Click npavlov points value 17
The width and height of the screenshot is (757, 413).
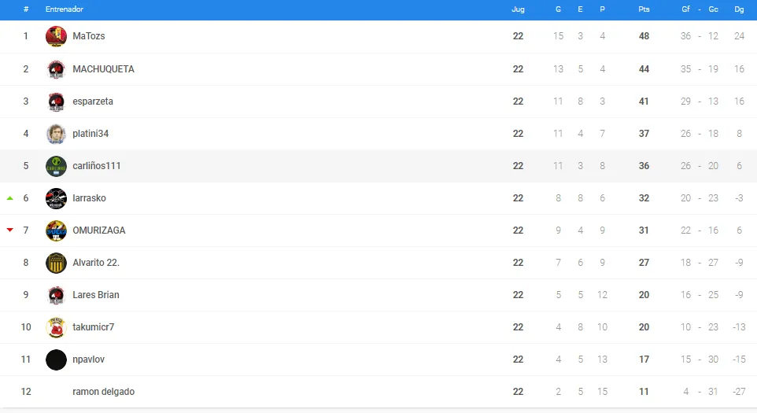click(x=644, y=360)
